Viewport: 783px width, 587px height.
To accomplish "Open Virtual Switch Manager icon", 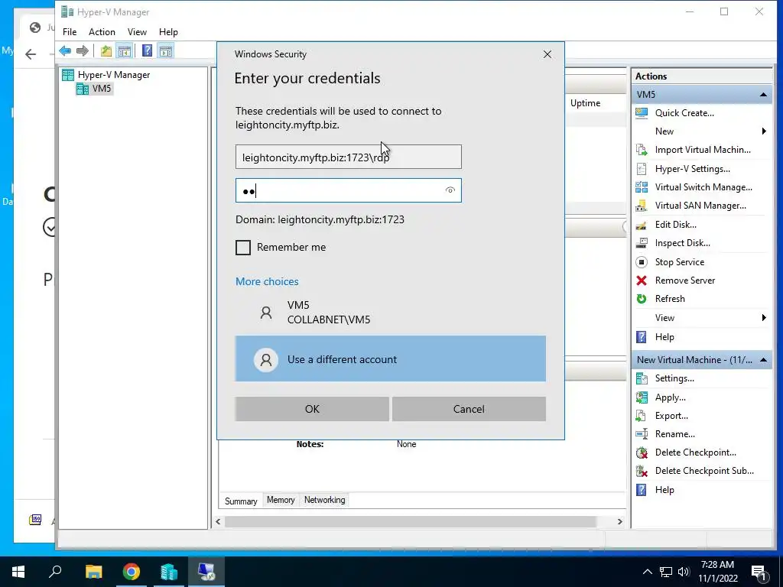I will 642,187.
